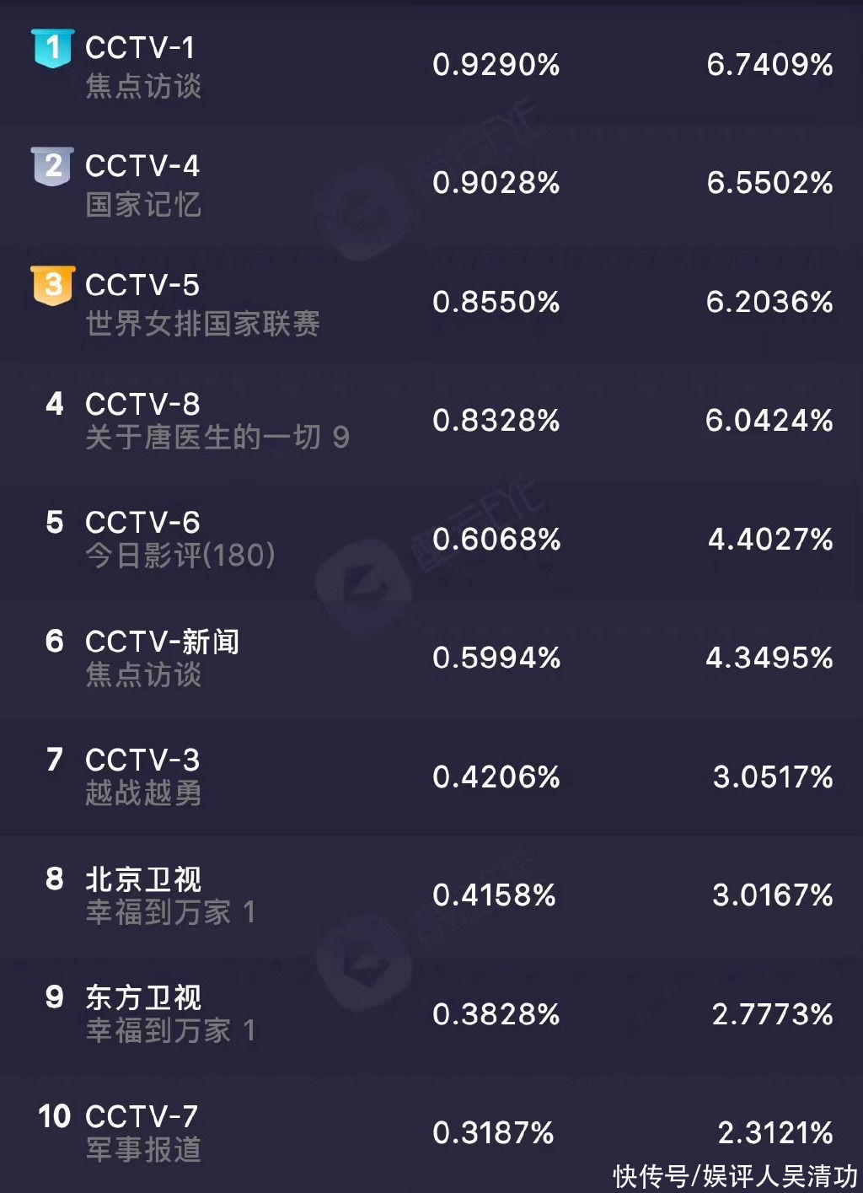This screenshot has width=863, height=1193.
Task: Open program 世界女排国家联赛
Action: [x=202, y=324]
